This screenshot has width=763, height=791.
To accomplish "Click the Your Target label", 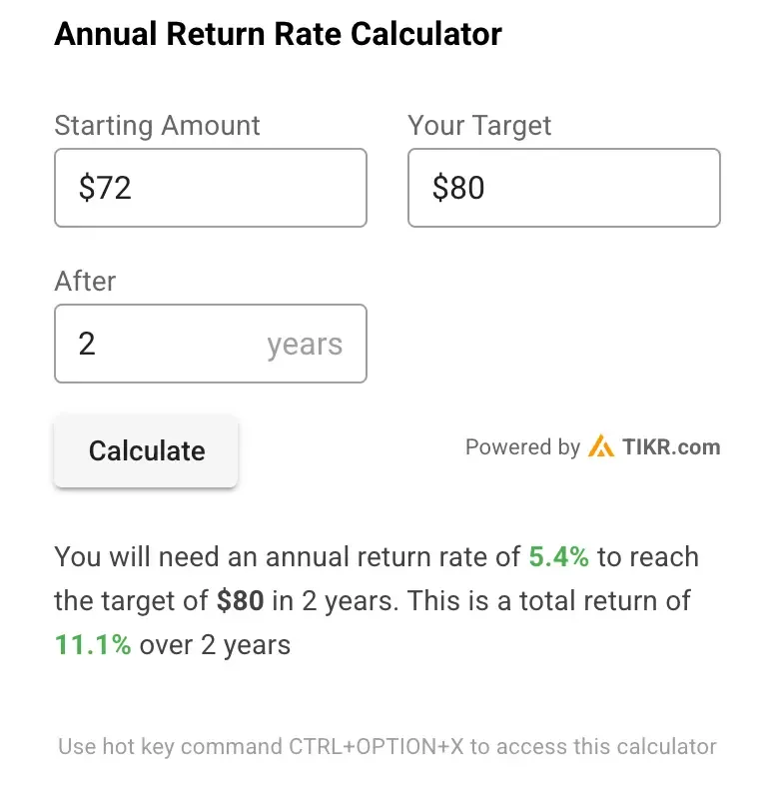I will 479,125.
